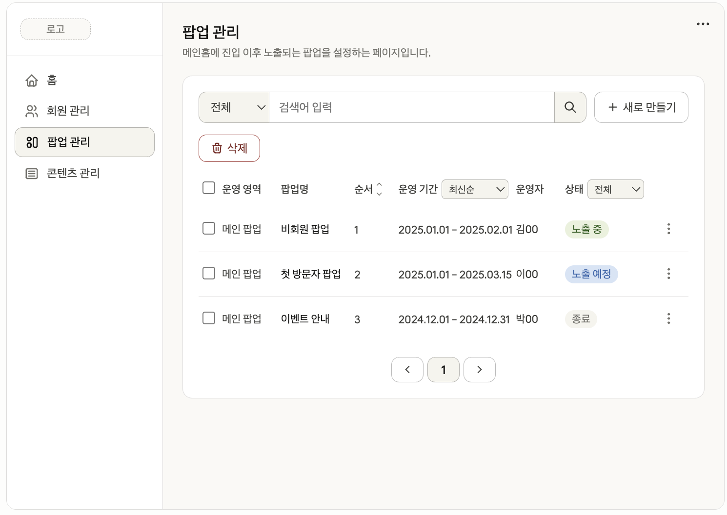Open the three-dot menu at page top
727x515 pixels.
703,24
